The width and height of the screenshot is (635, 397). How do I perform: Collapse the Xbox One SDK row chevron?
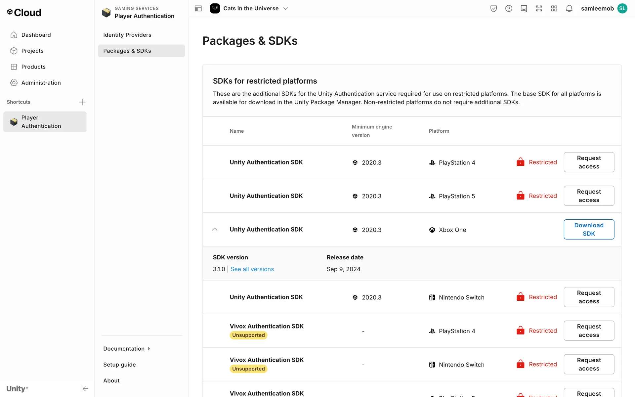(x=215, y=229)
